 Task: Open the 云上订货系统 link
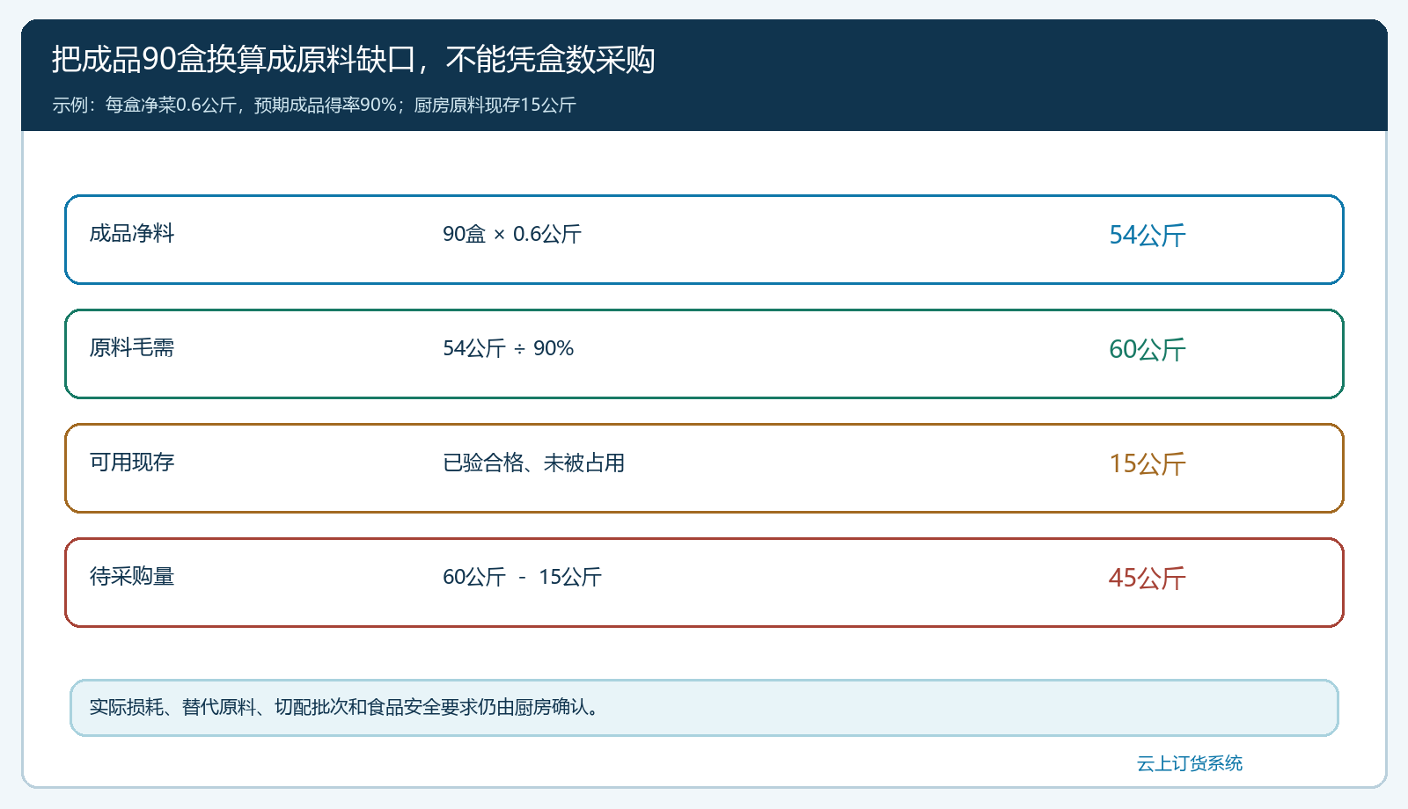pos(1190,763)
